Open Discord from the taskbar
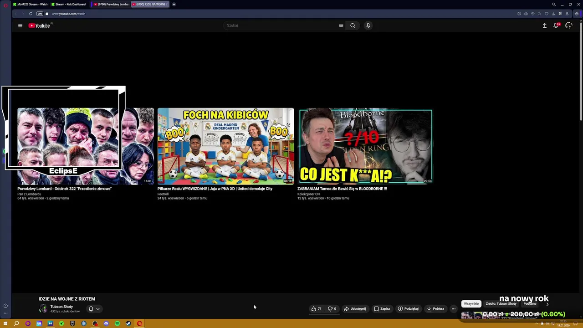 tap(106, 323)
